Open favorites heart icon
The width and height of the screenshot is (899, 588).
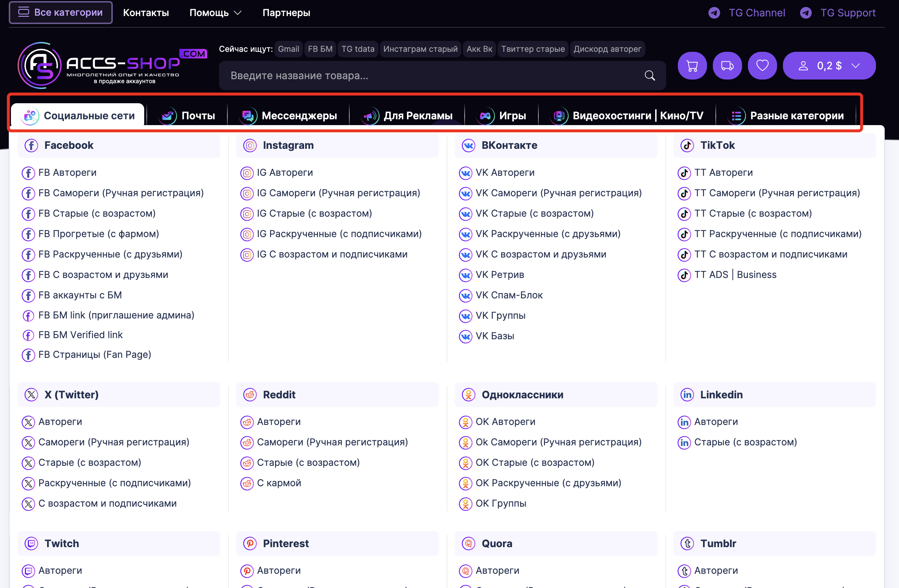pyautogui.click(x=762, y=66)
